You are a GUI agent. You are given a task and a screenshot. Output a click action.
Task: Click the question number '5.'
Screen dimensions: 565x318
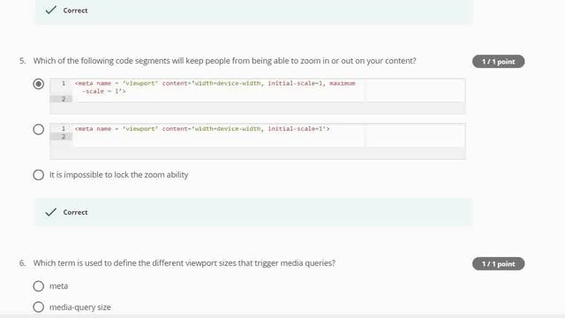pos(23,61)
